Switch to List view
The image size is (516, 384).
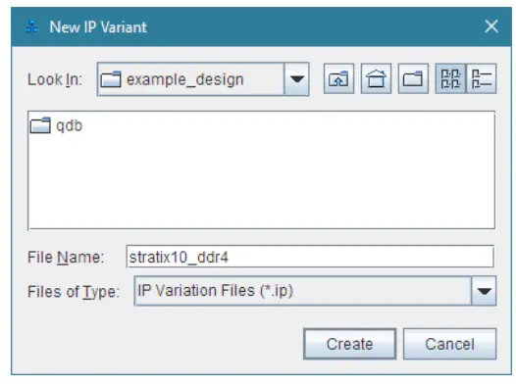[x=450, y=78]
